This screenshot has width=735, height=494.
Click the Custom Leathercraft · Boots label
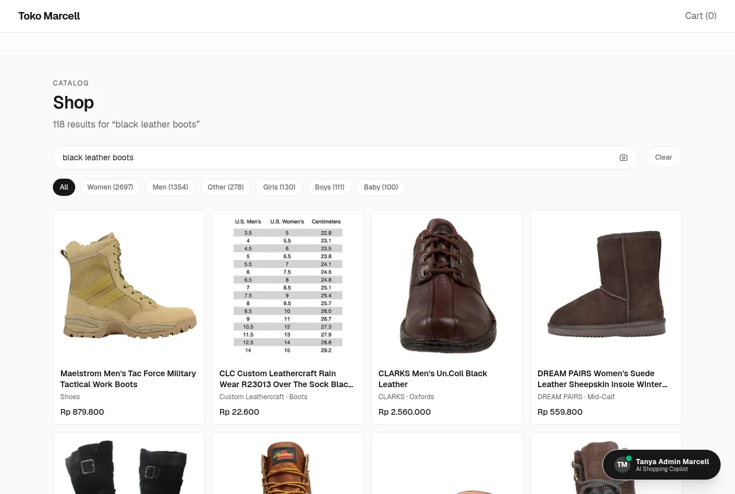[x=264, y=397]
